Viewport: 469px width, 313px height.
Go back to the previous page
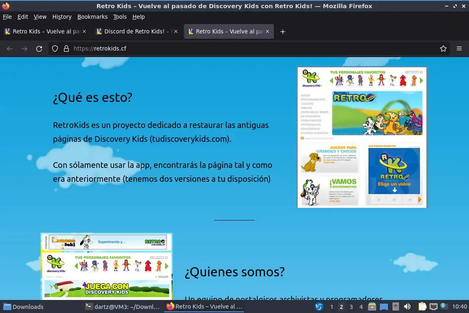[10, 48]
